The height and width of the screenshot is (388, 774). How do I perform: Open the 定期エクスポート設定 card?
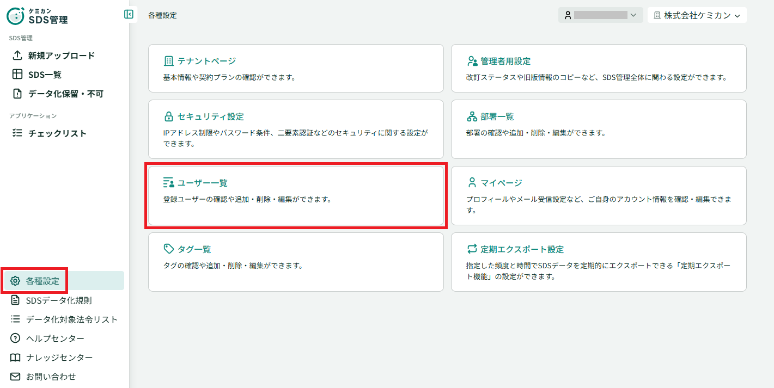[x=599, y=262]
